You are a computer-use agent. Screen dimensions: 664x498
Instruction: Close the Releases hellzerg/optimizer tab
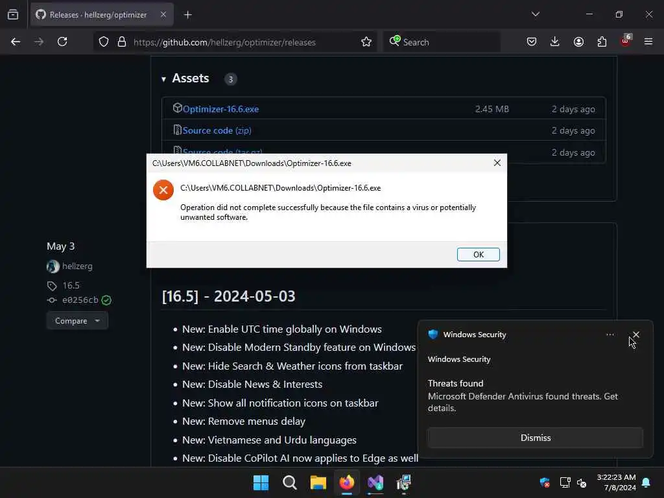click(x=163, y=14)
